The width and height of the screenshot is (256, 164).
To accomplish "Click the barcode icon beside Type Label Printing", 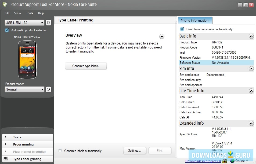I will click(x=6, y=159).
